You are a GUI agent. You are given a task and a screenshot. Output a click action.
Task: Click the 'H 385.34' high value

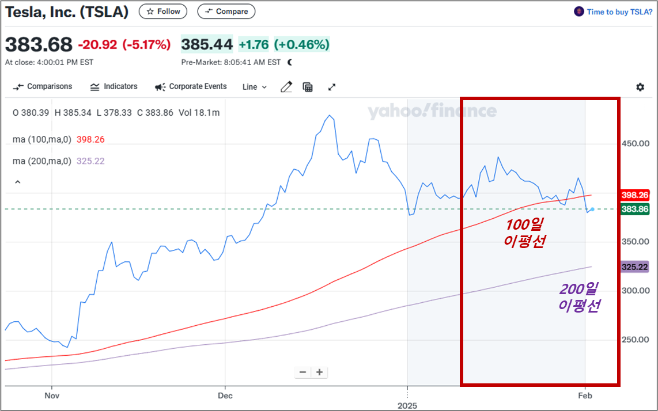(73, 112)
